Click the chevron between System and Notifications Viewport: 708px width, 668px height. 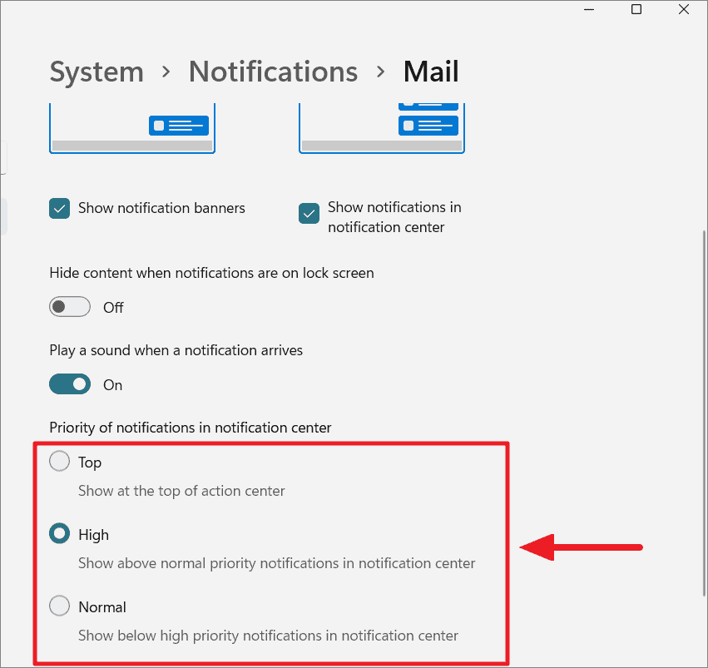[165, 72]
